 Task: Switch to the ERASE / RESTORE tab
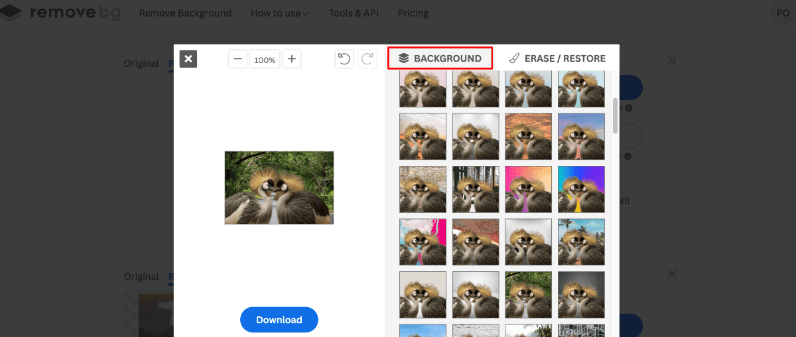pyautogui.click(x=557, y=58)
